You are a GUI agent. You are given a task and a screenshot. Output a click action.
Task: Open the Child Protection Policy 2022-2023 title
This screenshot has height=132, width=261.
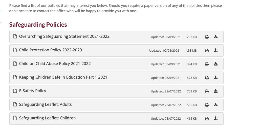click(x=50, y=50)
